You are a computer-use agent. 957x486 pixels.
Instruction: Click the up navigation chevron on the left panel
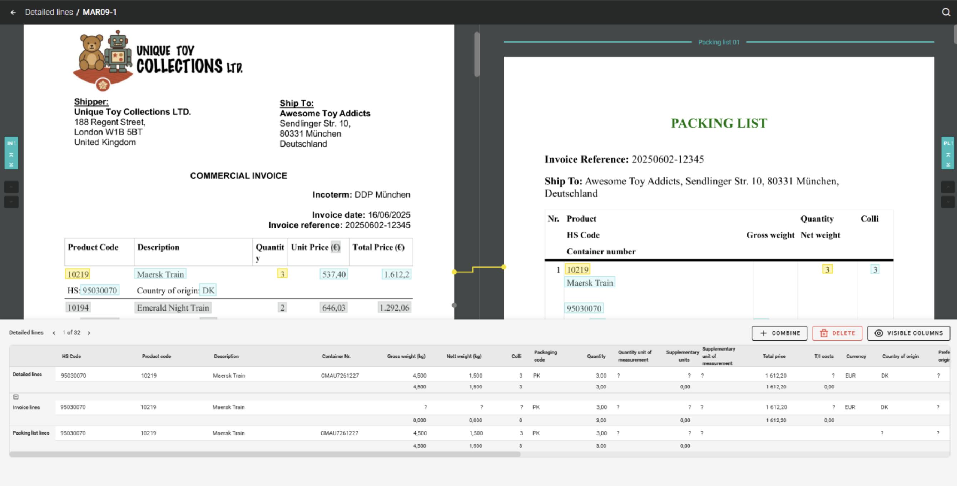click(11, 187)
